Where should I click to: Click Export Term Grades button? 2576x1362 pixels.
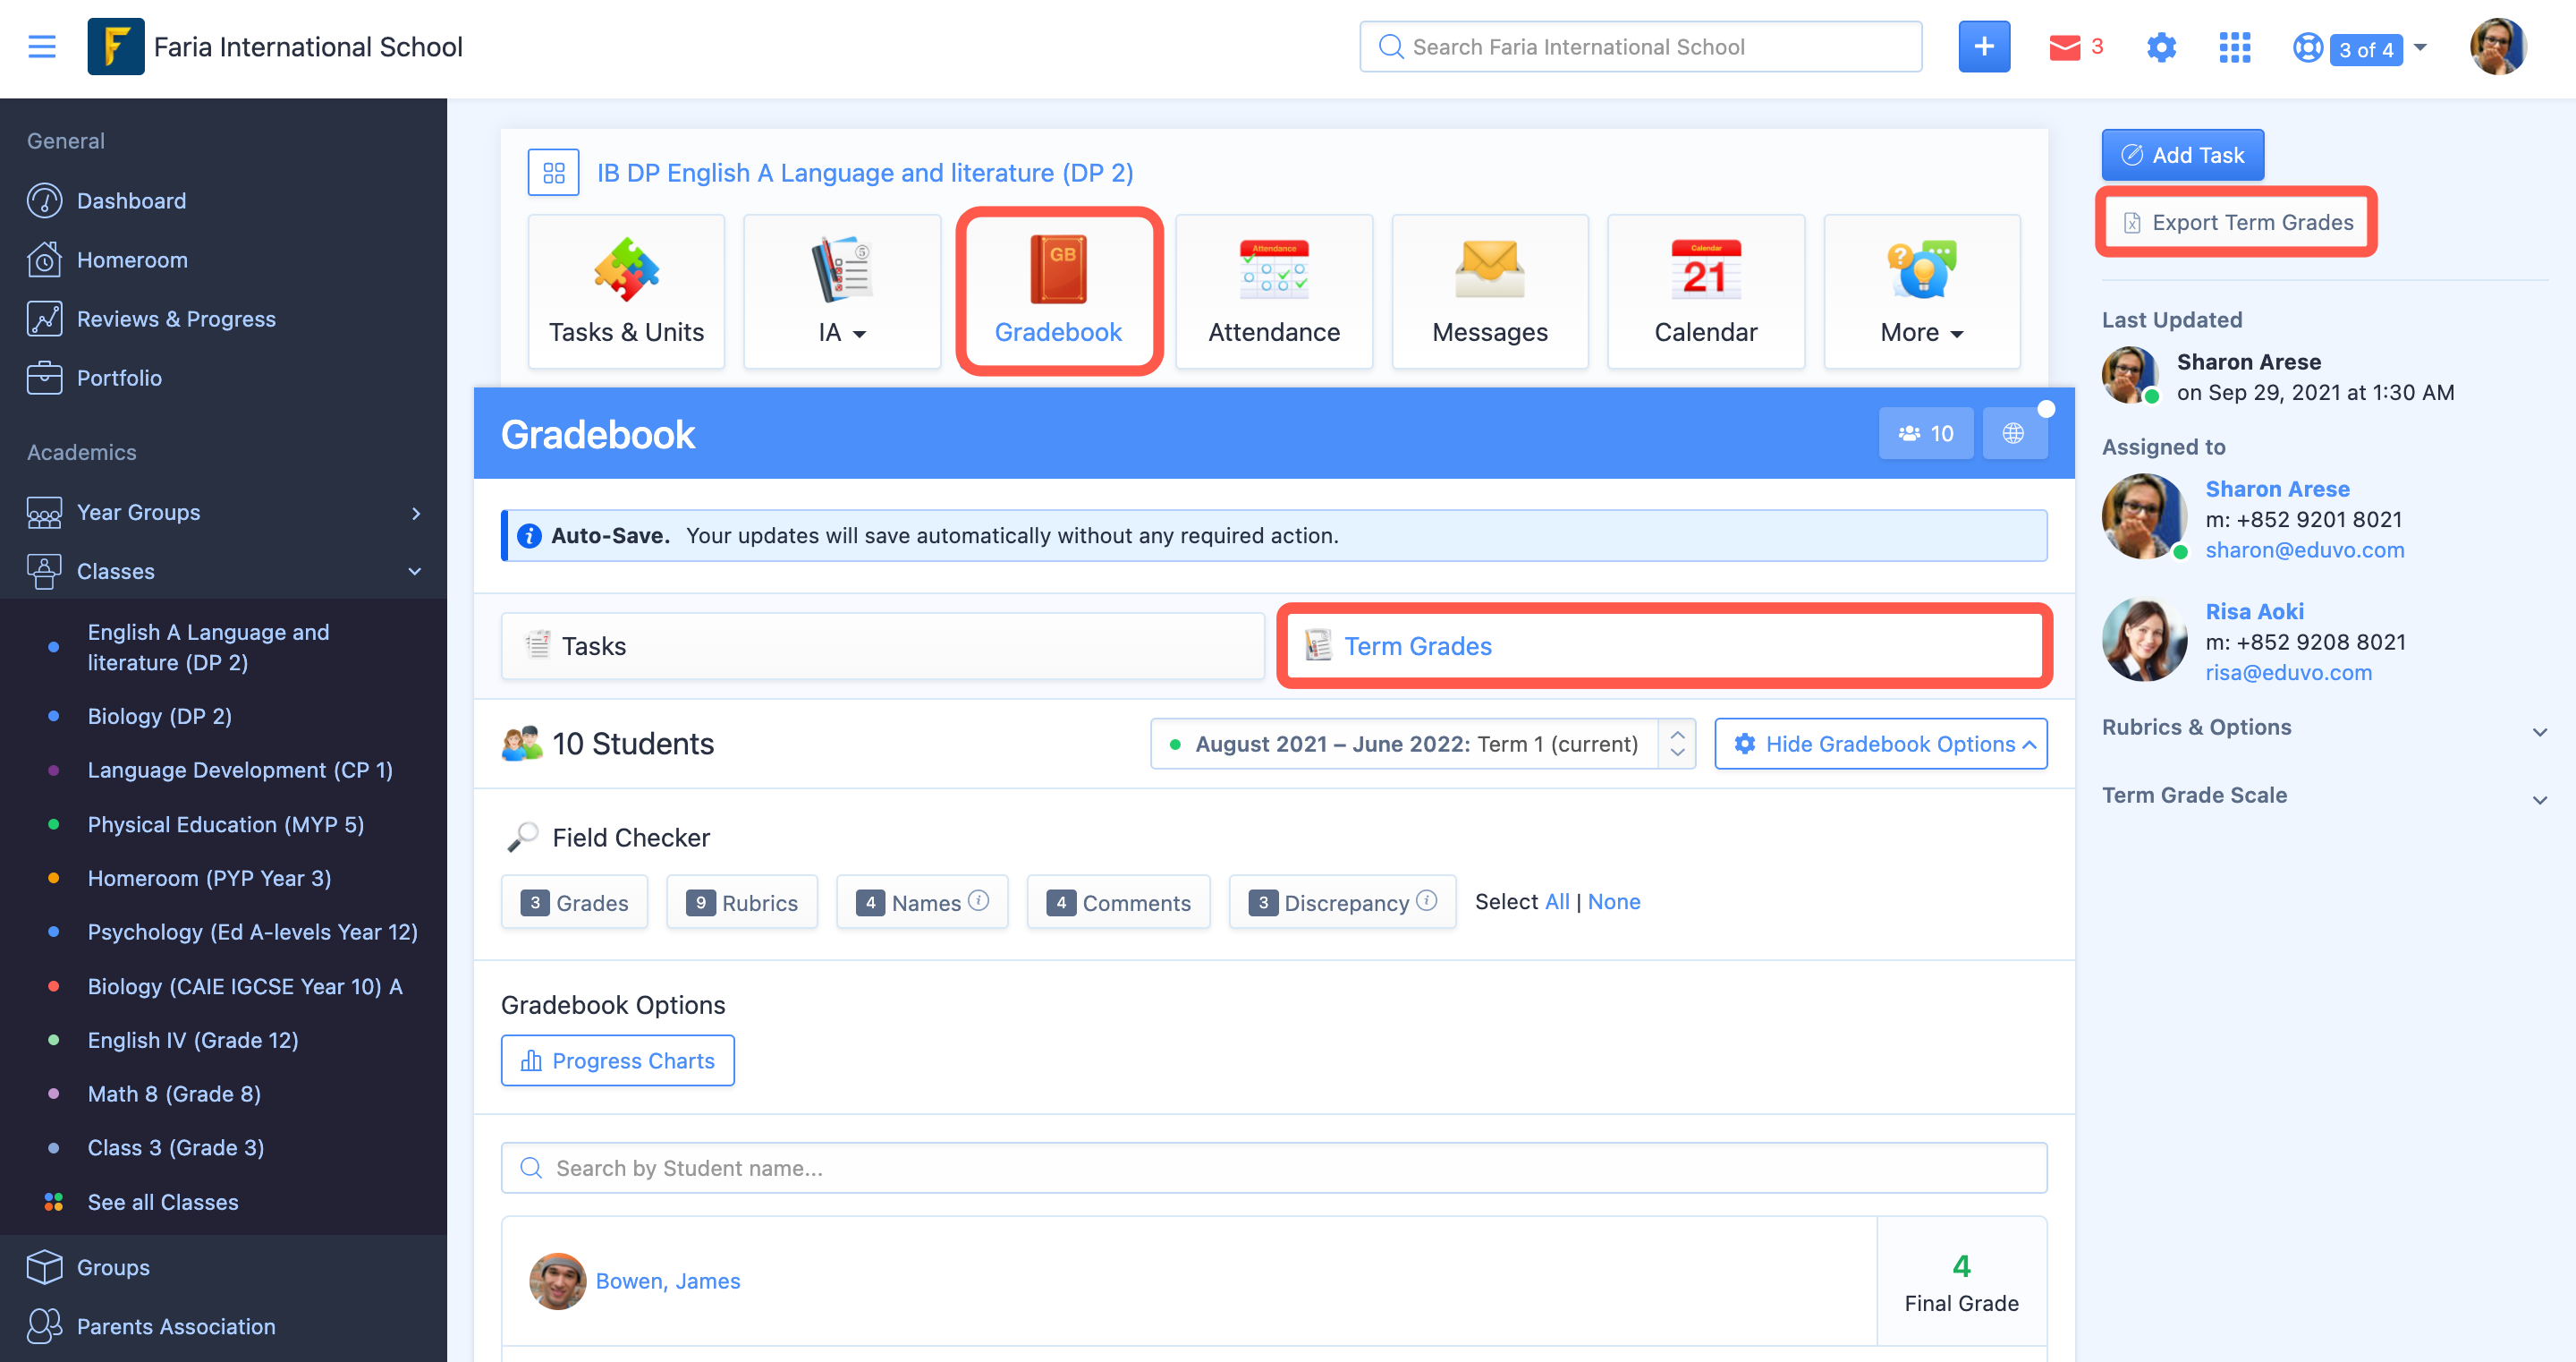2237,222
